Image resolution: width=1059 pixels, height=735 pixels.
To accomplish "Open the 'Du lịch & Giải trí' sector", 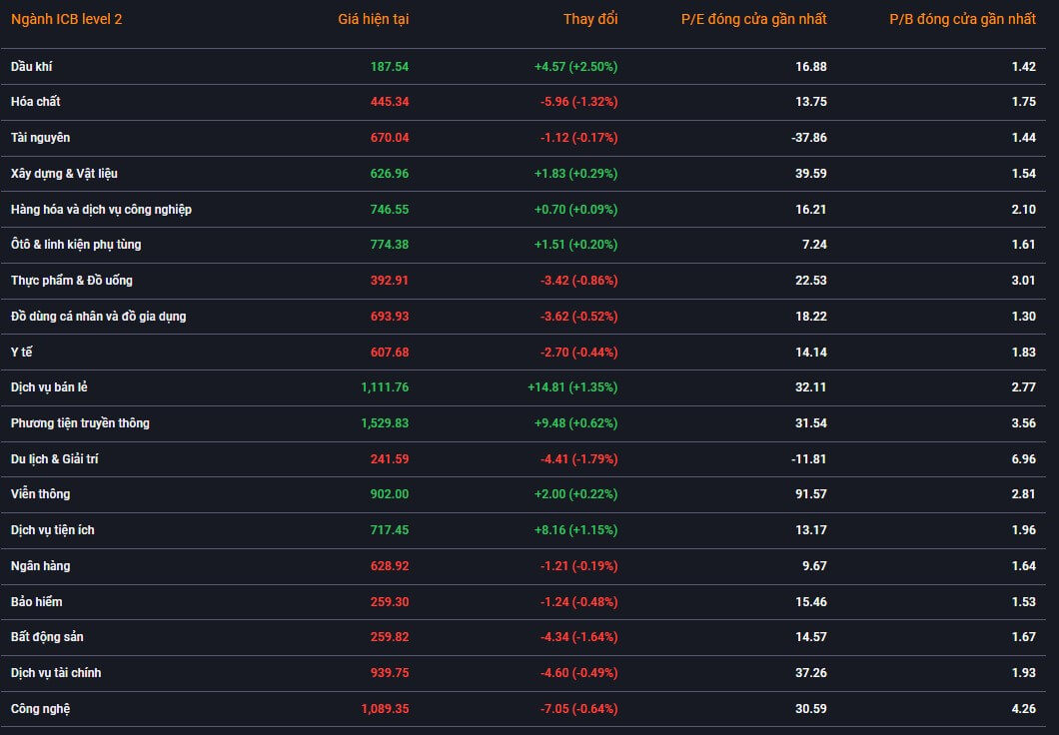I will tap(54, 459).
